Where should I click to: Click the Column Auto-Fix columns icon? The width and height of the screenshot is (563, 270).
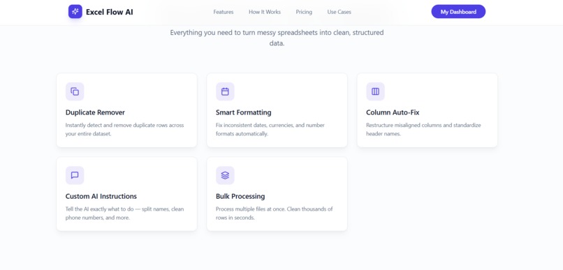(375, 91)
